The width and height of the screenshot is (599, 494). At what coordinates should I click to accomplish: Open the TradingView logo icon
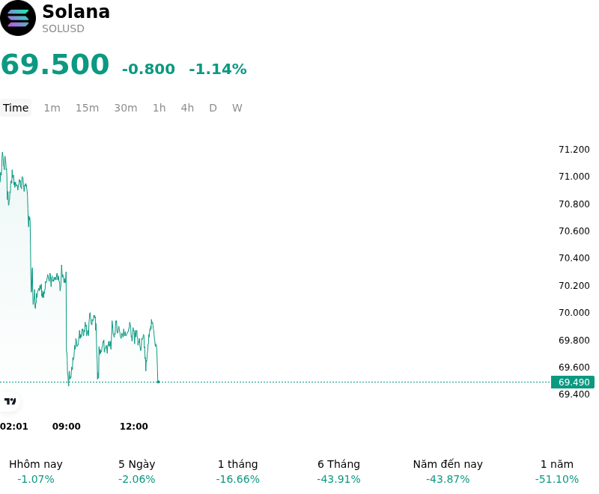pyautogui.click(x=10, y=401)
